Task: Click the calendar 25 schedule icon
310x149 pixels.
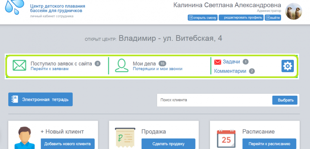Action: pos(226,139)
